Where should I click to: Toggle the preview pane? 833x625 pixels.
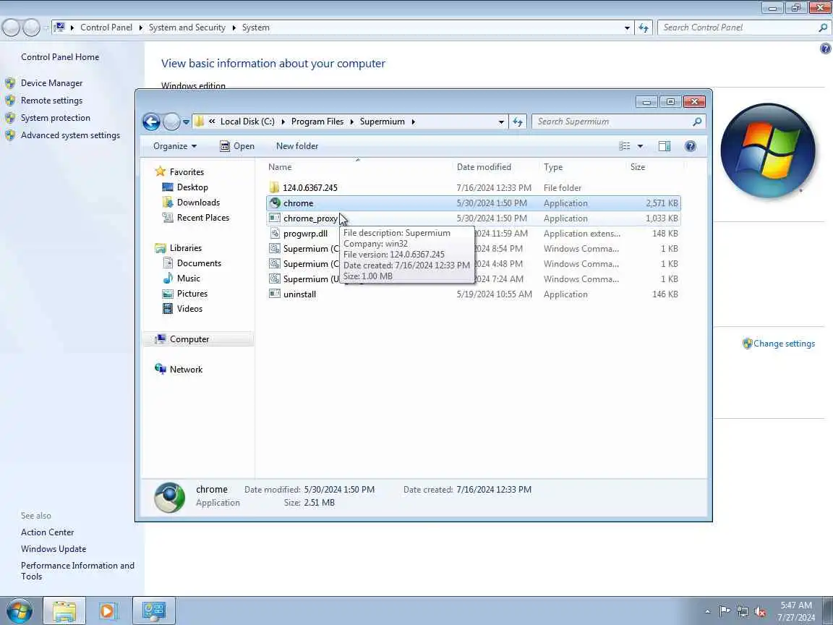(x=664, y=146)
